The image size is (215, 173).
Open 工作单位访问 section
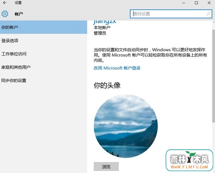[x=44, y=54]
